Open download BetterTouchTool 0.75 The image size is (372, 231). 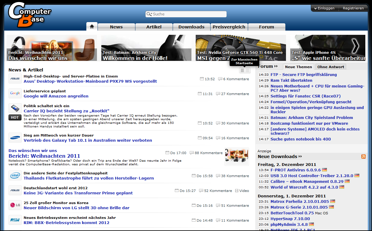tap(292, 213)
